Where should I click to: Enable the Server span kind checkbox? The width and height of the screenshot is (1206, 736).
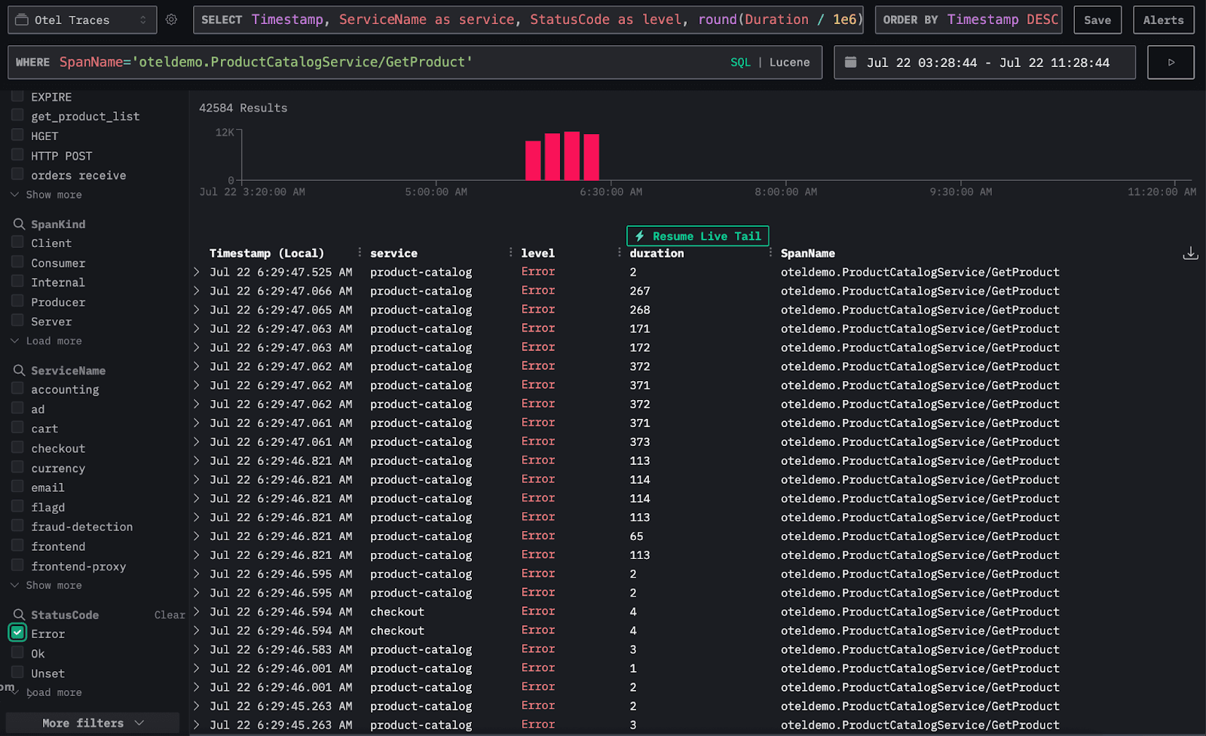[x=17, y=321]
